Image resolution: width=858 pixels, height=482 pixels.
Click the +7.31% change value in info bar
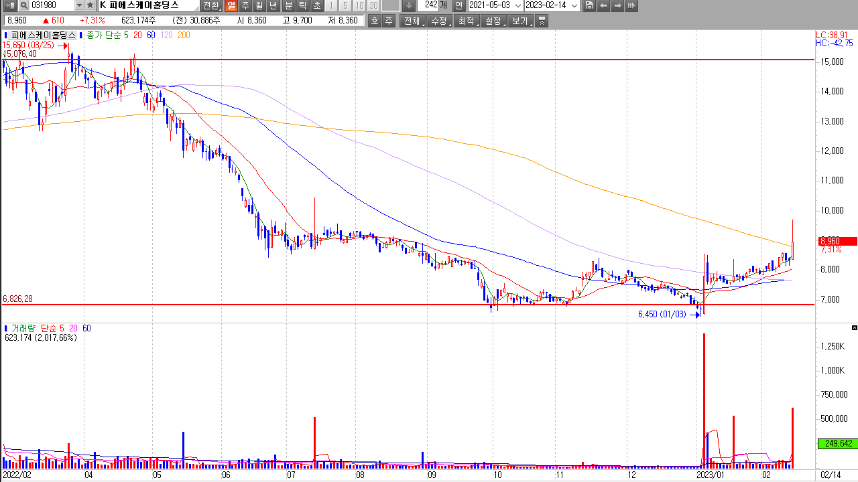coord(92,21)
